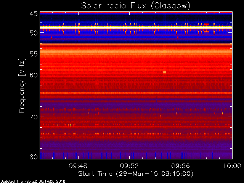The width and height of the screenshot is (244, 183).
Task: Click the y-axis label "Frequency [MHz]"
Action: point(22,85)
